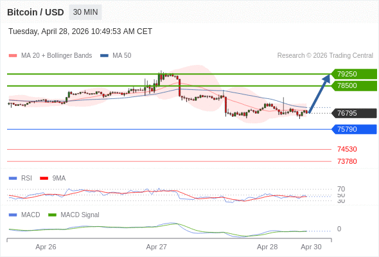
Task: Click the 'RSI' legend label
Action: 26,179
